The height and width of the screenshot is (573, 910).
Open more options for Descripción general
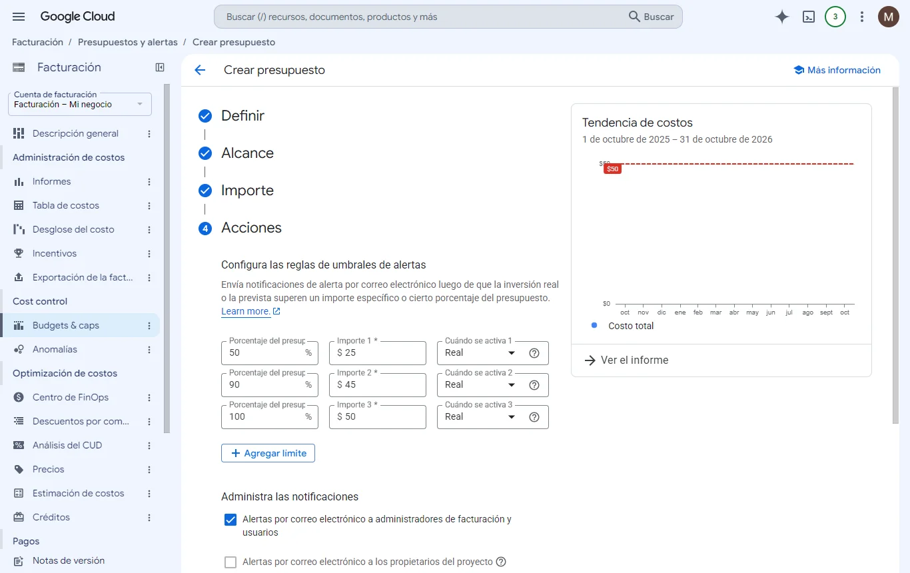pos(149,133)
